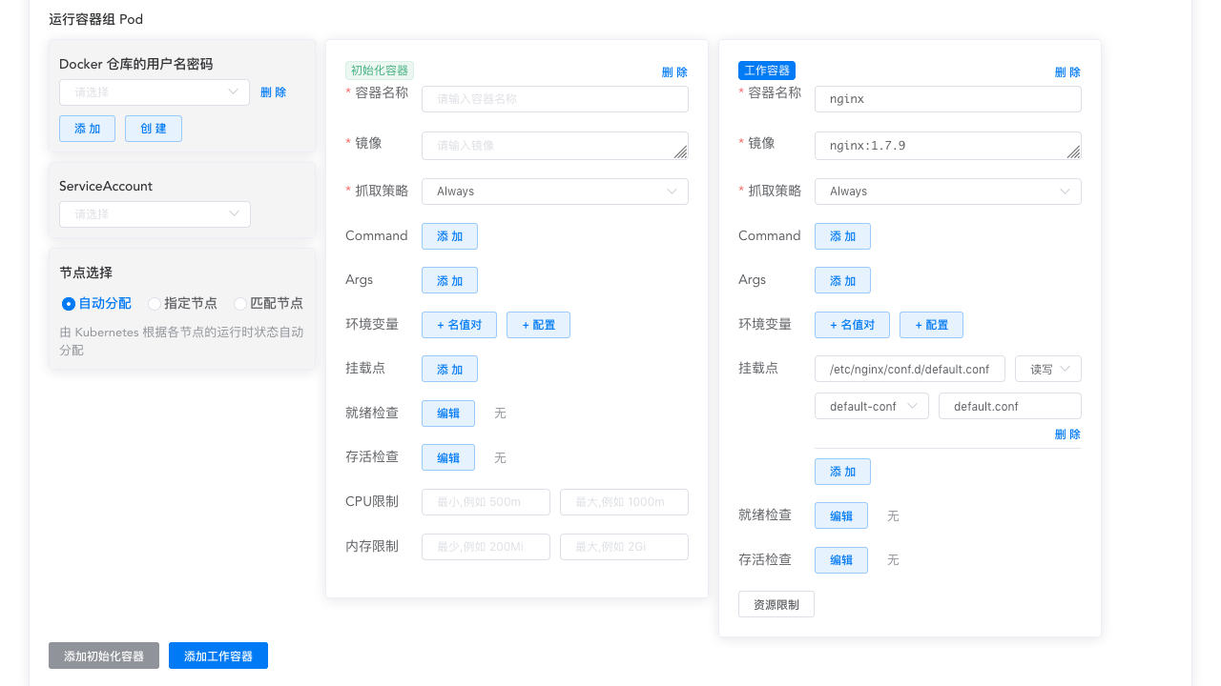Viewport: 1221px width, 686px height.
Task: Open the default-conf dropdown under 挂载点
Action: (871, 405)
